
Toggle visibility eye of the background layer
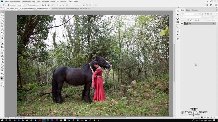tap(182, 24)
